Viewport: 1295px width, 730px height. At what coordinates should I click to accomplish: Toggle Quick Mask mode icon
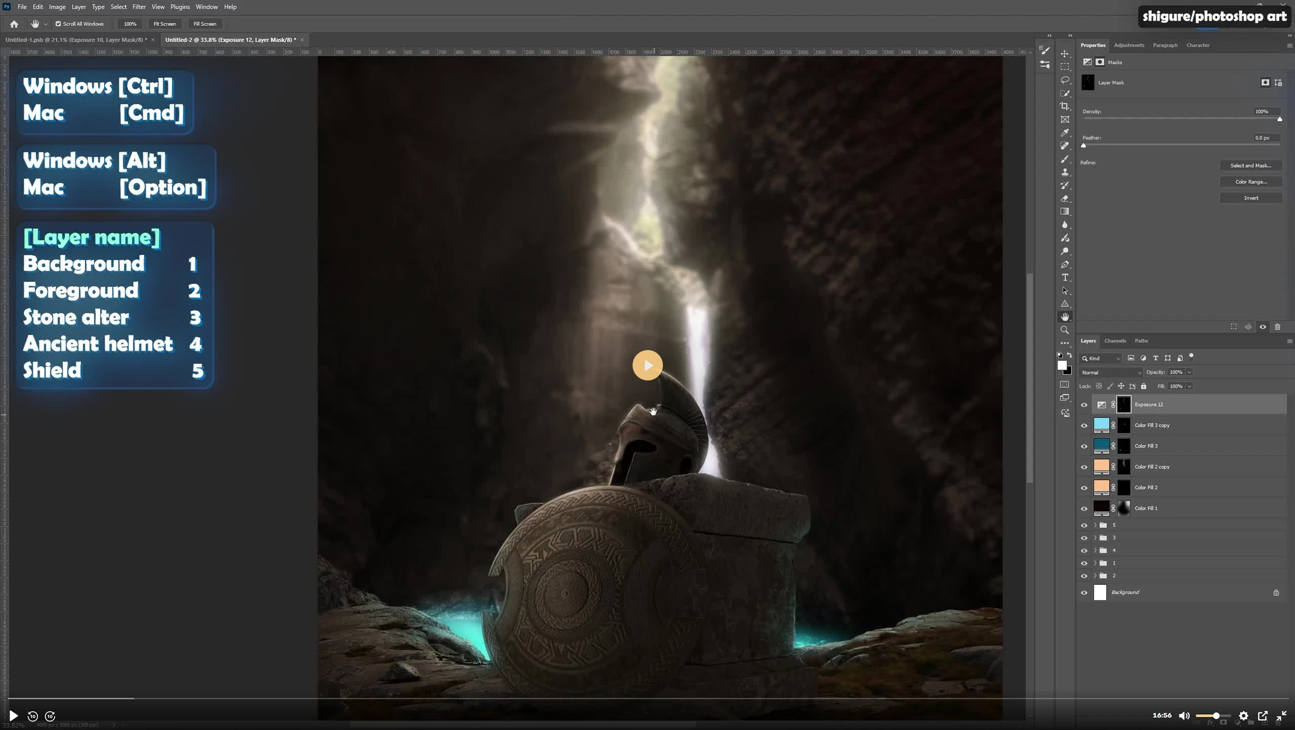click(1065, 385)
